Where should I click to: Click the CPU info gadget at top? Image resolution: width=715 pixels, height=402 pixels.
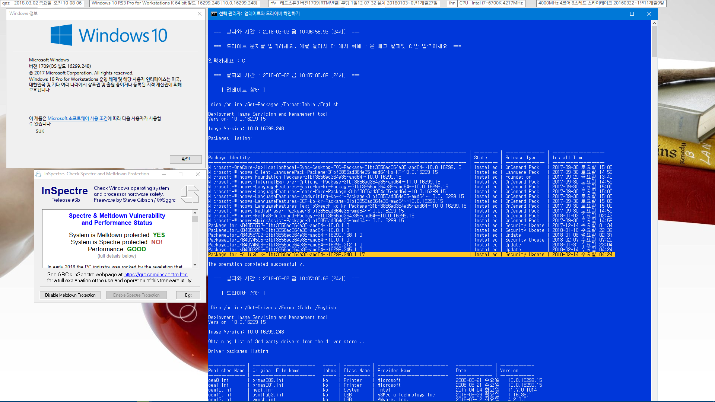[492, 3]
